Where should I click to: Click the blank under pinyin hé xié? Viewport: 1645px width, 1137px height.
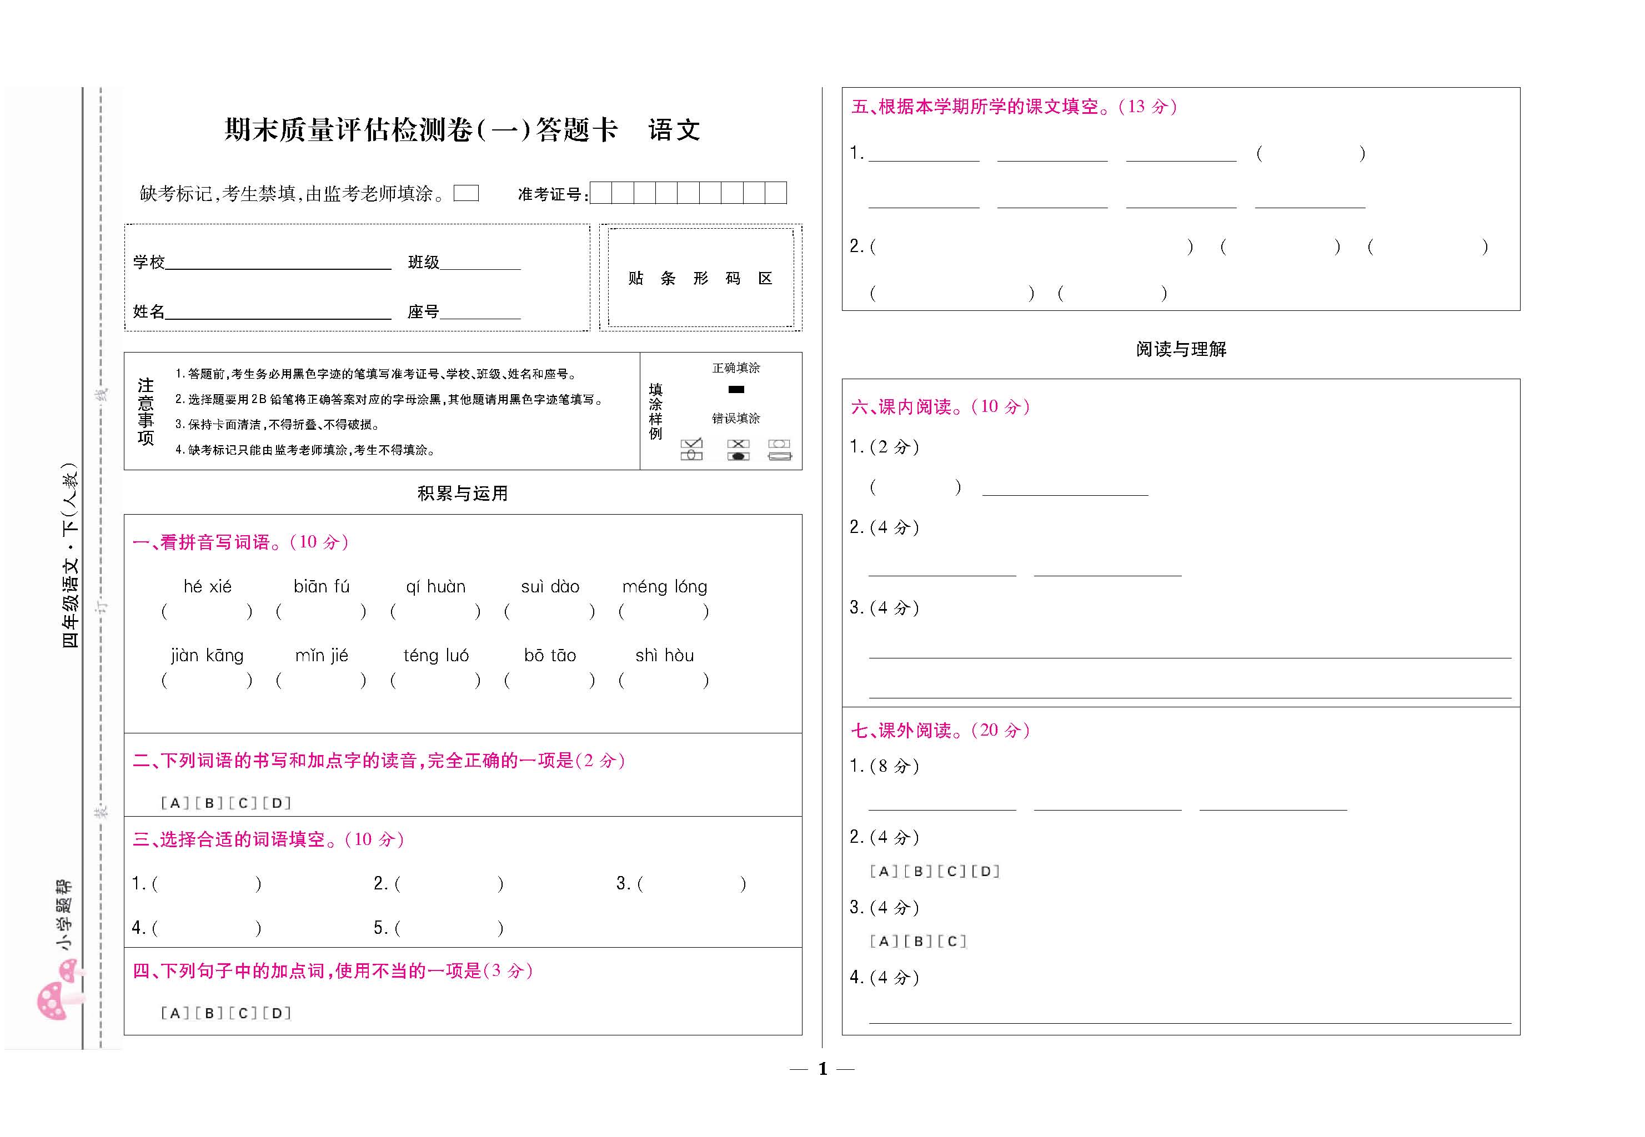(x=207, y=611)
